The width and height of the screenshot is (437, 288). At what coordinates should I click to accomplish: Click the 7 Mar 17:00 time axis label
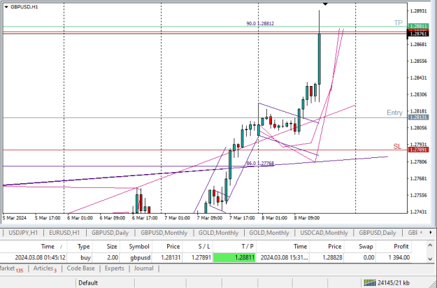pos(242,218)
